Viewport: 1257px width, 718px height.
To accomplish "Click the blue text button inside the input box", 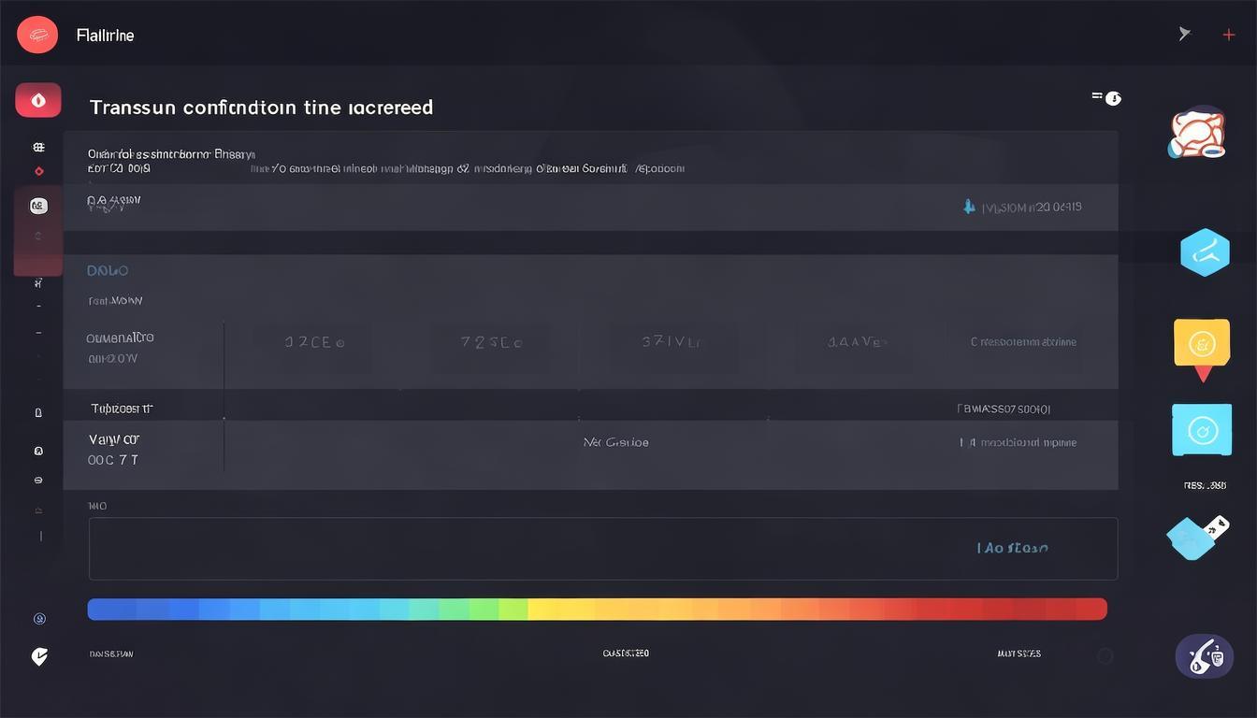I will 1012,548.
